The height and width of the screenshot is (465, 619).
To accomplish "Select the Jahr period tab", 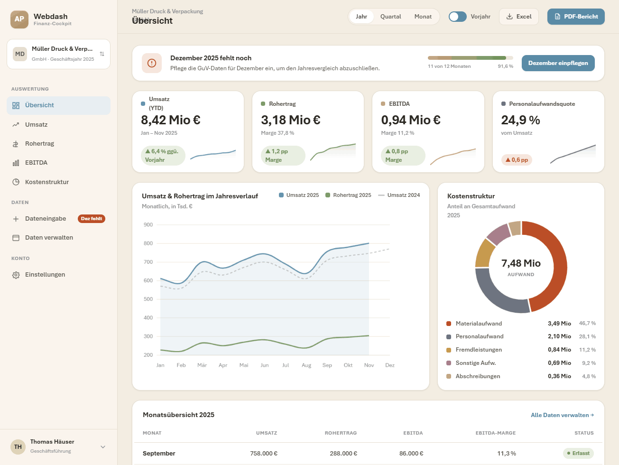I will click(361, 17).
